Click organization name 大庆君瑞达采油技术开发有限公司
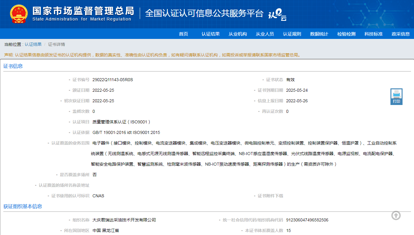The width and height of the screenshot is (414, 235). click(x=124, y=220)
